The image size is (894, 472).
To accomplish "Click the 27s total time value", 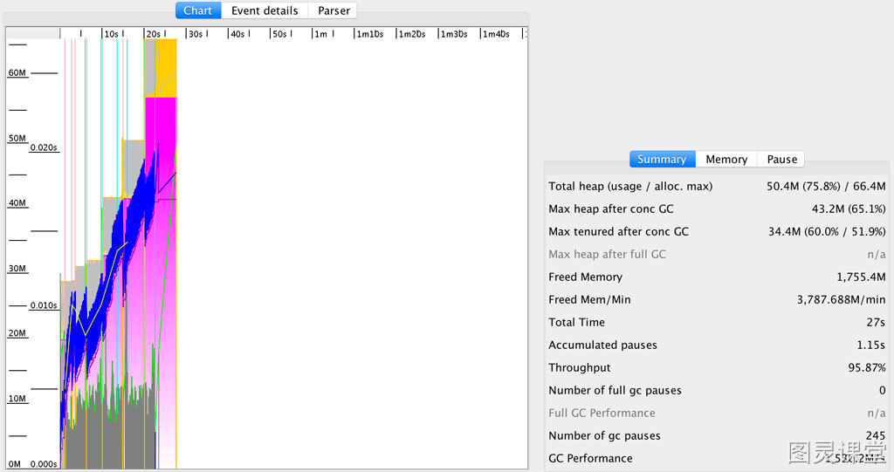I will point(877,323).
